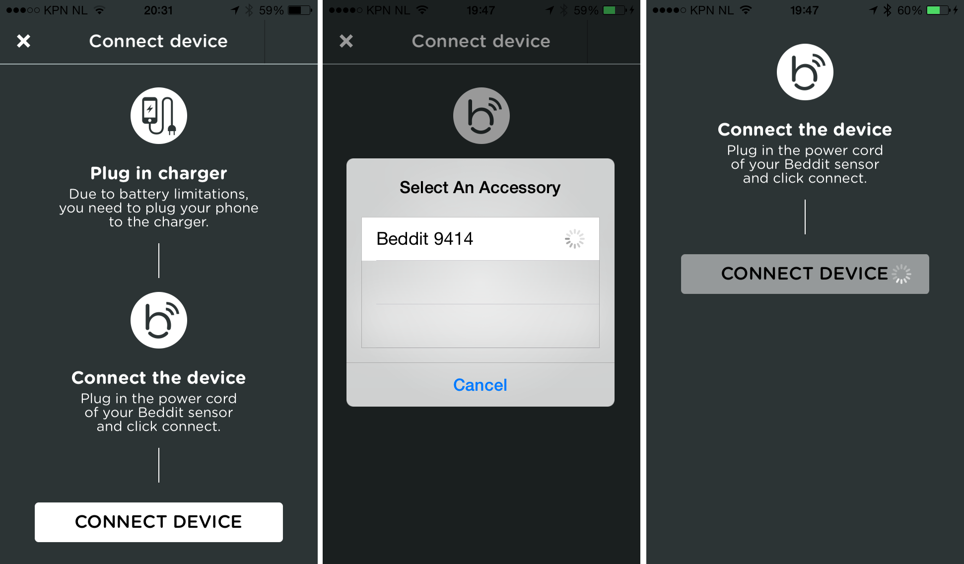Tap the Wi-Fi icon in left status bar

[x=100, y=10]
